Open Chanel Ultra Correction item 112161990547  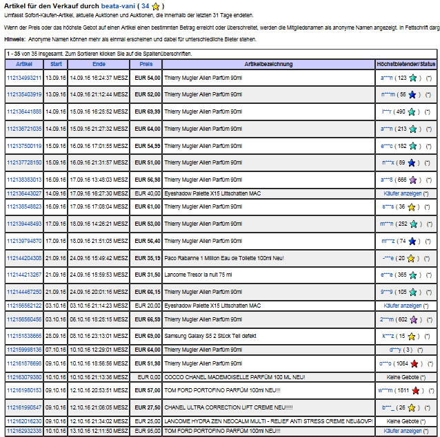pyautogui.click(x=24, y=407)
